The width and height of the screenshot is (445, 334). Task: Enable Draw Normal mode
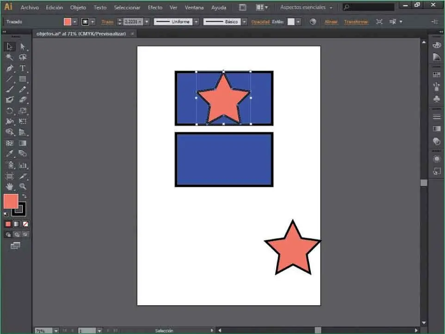(x=8, y=235)
